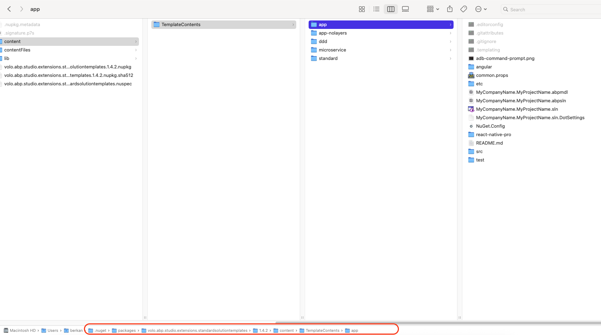This screenshot has height=335, width=601.
Task: Switch to icon grid view
Action: [x=362, y=9]
